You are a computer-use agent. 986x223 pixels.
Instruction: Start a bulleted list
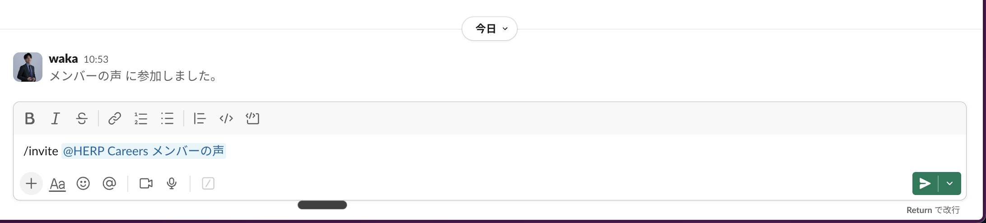tap(167, 118)
